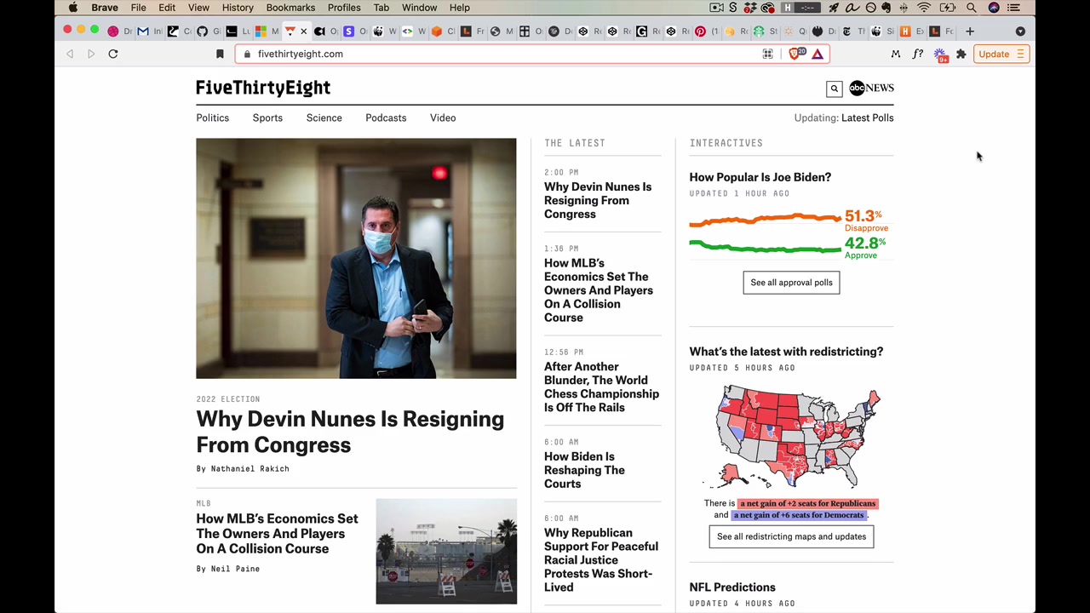Open Siri from the menu bar
1090x613 pixels.
tap(994, 8)
